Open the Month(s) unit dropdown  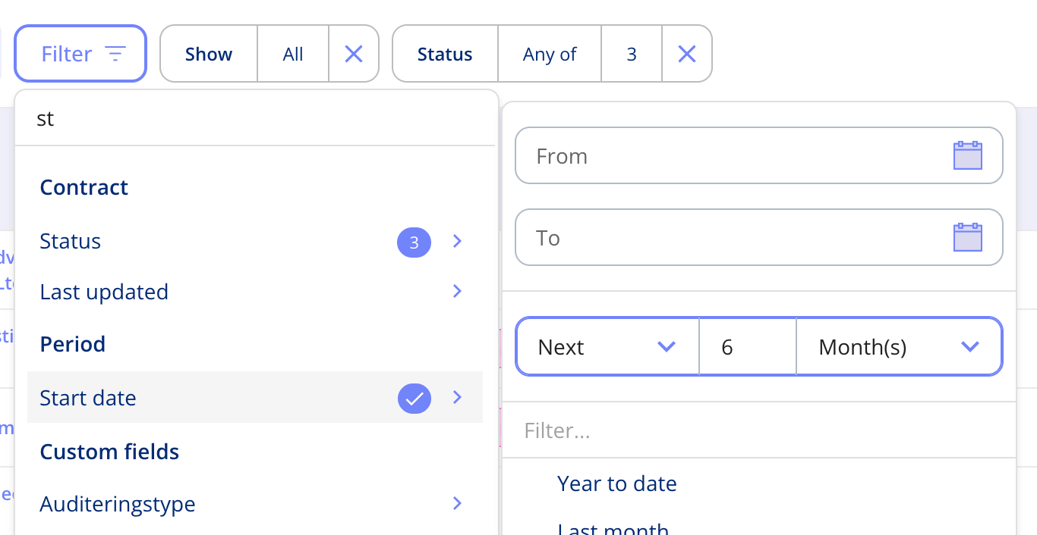[x=899, y=347]
